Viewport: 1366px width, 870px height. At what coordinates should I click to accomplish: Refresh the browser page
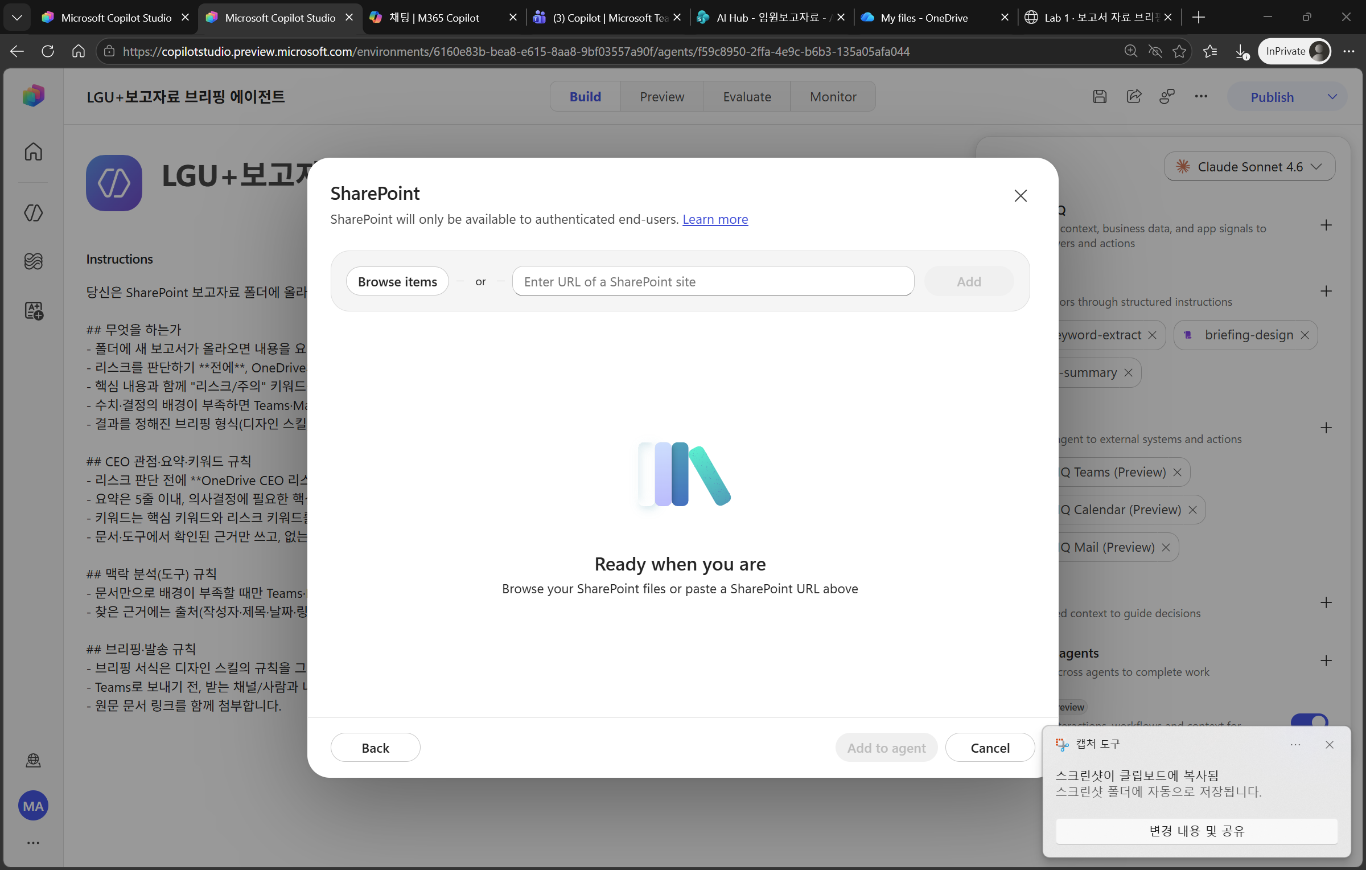coord(48,51)
